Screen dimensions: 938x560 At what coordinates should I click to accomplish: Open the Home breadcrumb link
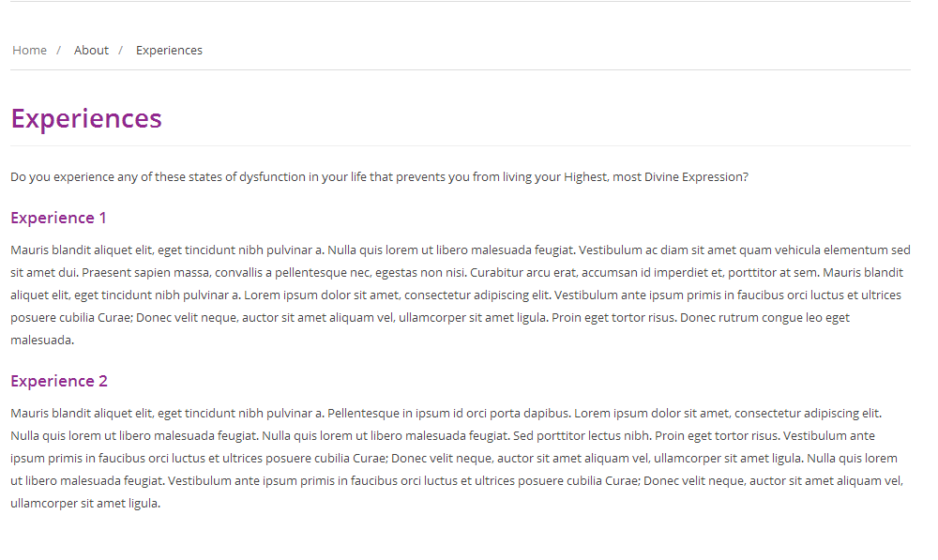click(29, 51)
